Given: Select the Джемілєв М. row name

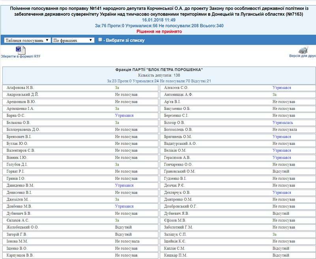Looking at the screenshot, I should 19,199.
